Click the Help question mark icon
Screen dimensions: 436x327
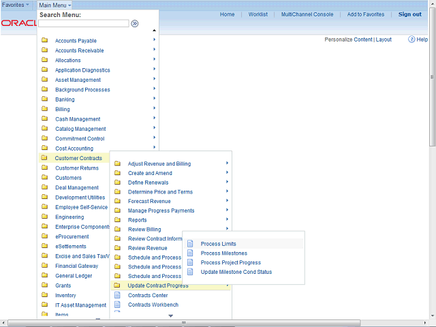click(x=411, y=40)
